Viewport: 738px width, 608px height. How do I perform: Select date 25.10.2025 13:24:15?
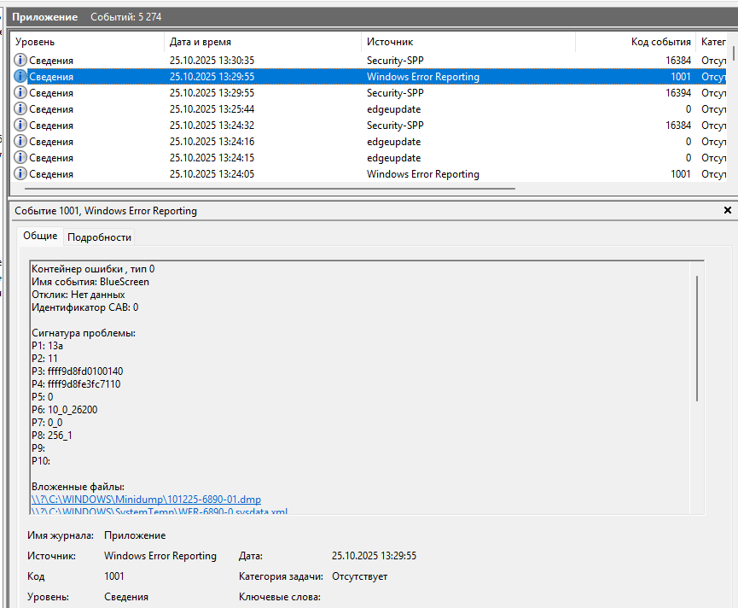point(212,158)
